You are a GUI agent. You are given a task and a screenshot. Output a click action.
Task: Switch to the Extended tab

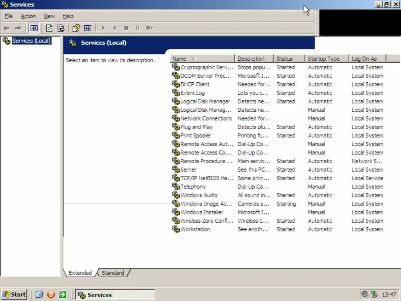coord(80,273)
